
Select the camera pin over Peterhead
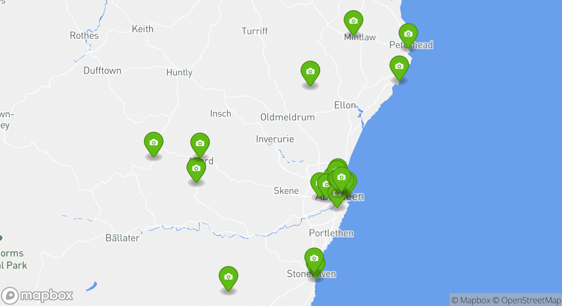coord(408,34)
